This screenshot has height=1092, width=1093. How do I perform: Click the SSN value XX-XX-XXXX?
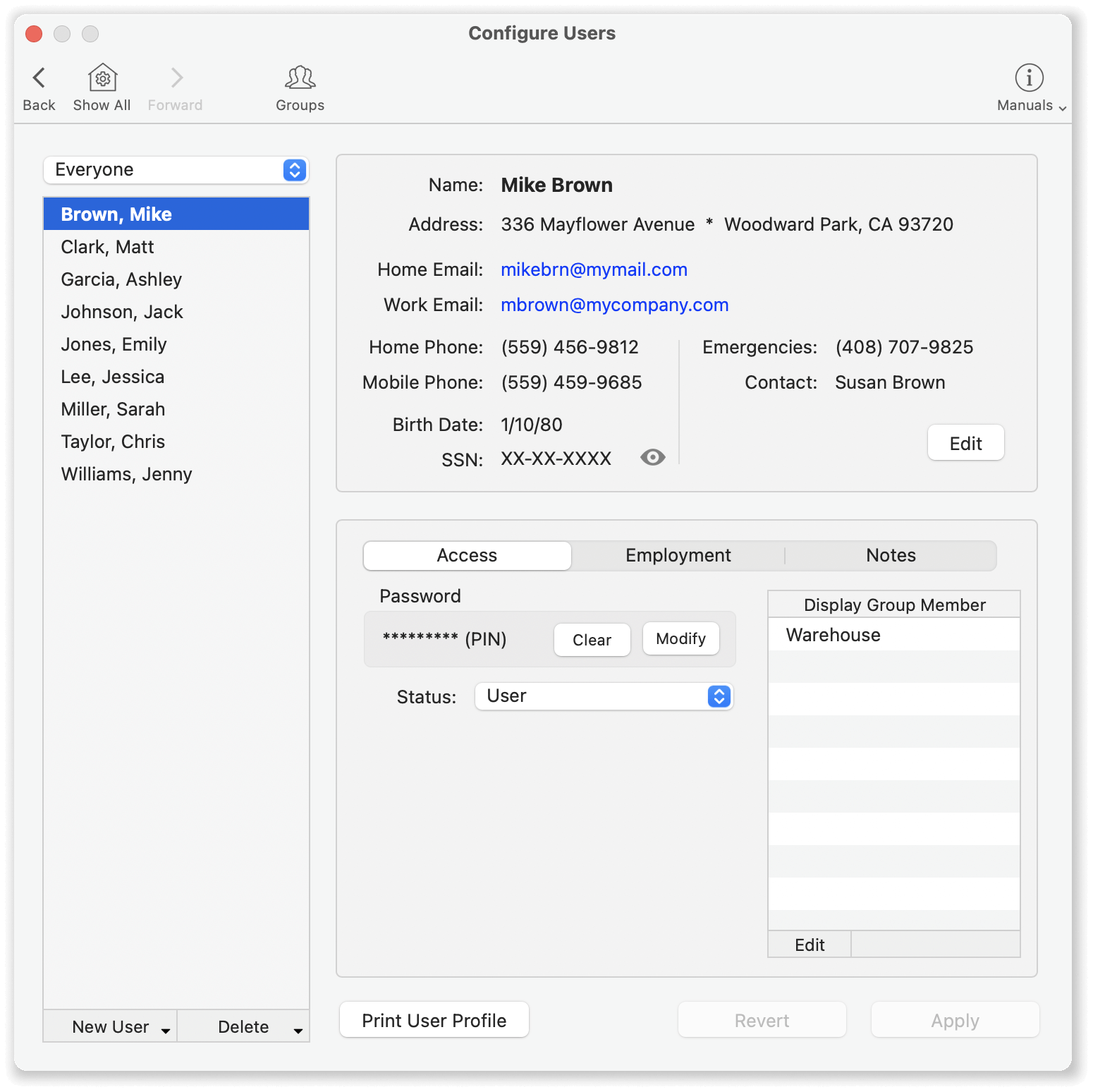point(556,459)
